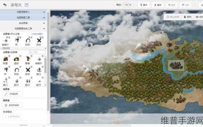This screenshot has height=127, width=203.
Task: Undo the last action in the toolbar
Action: coord(172,5)
